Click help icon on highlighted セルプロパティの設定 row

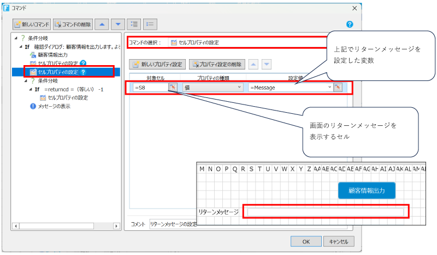click(83, 72)
